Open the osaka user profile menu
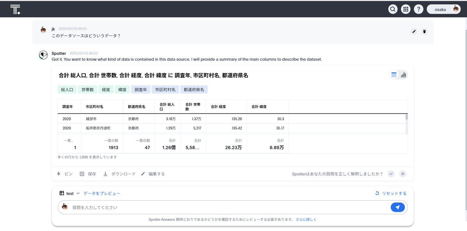 pyautogui.click(x=444, y=9)
